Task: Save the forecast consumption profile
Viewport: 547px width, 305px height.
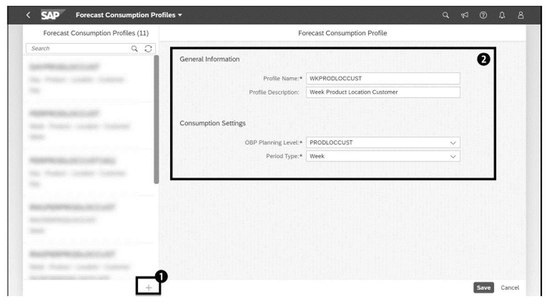Action: 483,288
